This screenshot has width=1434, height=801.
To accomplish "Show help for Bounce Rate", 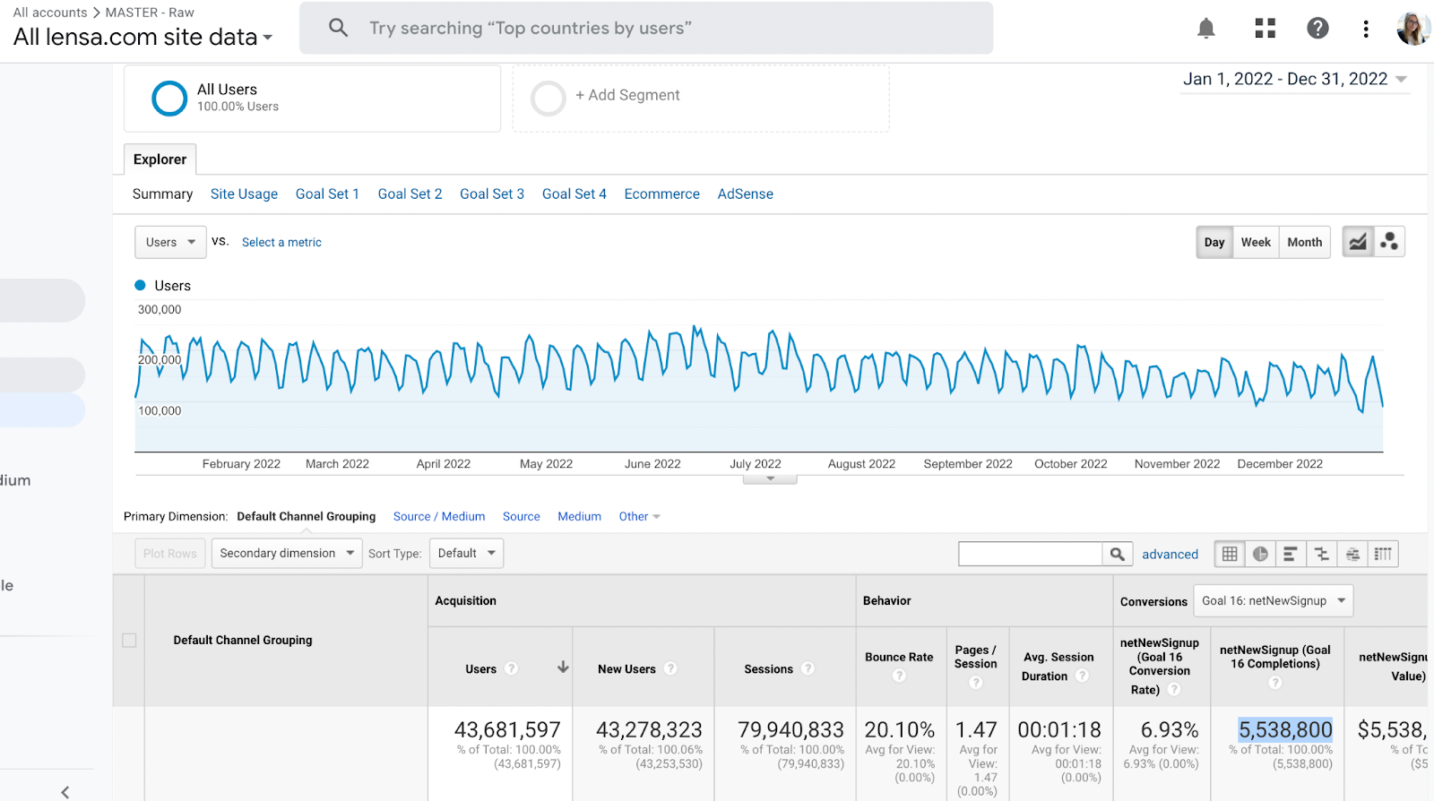I will 899,676.
